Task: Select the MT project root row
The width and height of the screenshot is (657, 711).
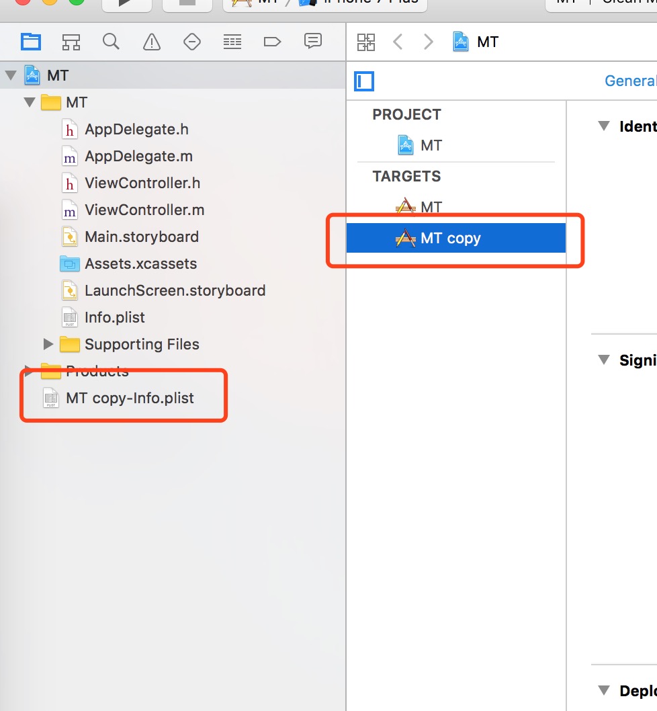Action: coord(173,75)
